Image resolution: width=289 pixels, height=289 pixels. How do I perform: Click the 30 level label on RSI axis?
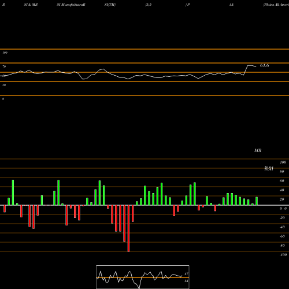tap(4, 85)
